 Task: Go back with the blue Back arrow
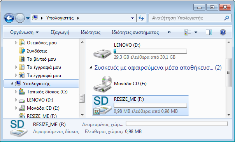9,18
